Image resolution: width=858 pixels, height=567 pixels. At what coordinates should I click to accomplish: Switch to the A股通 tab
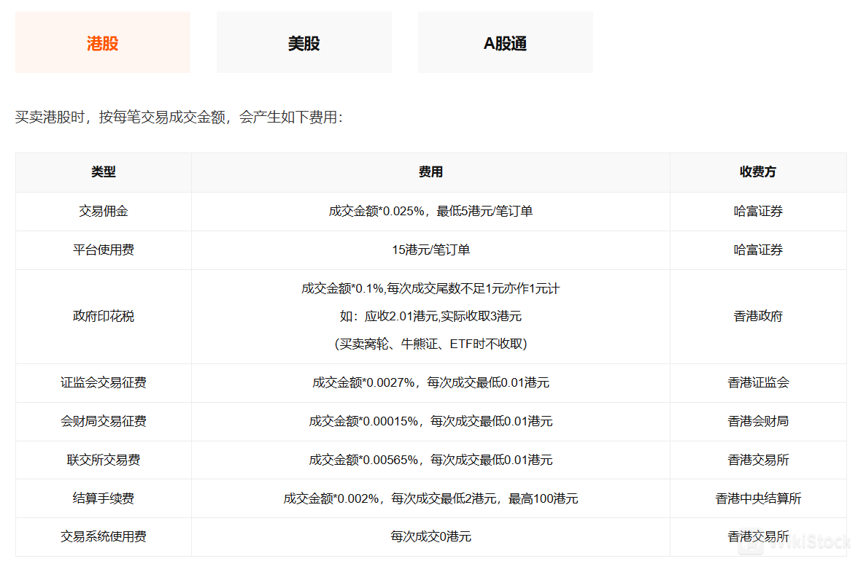point(506,42)
